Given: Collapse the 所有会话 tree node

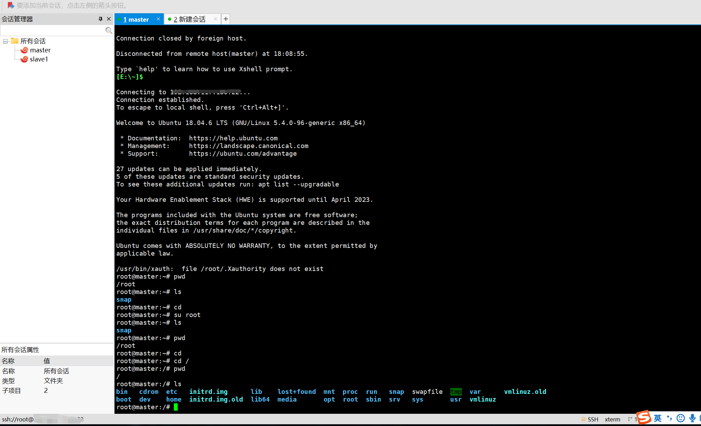Looking at the screenshot, I should tap(5, 41).
